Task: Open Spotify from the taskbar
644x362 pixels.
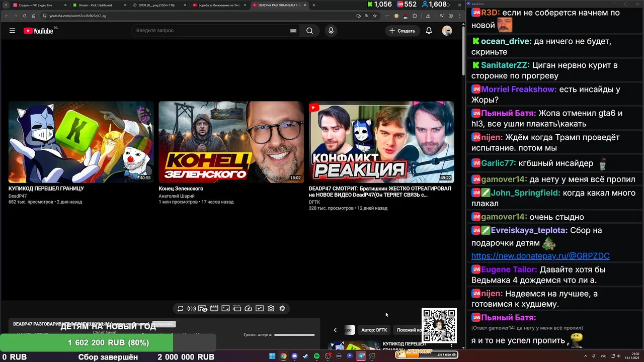Action: tap(316, 356)
